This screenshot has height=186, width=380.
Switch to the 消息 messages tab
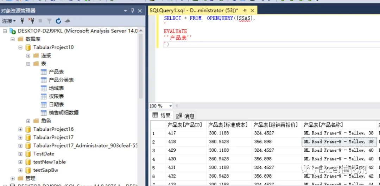pos(185,116)
